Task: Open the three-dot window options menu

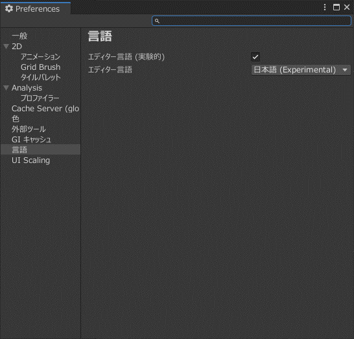Action: 325,7
